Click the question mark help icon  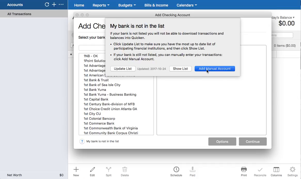(x=82, y=141)
